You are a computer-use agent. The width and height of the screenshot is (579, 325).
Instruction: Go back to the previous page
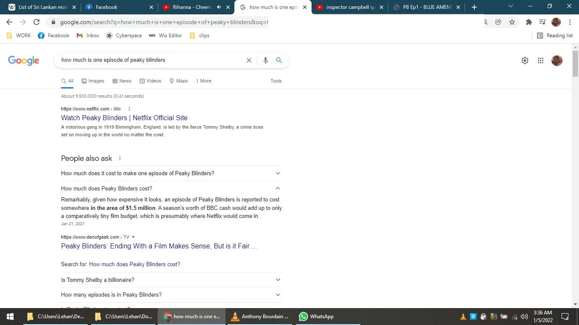9,22
